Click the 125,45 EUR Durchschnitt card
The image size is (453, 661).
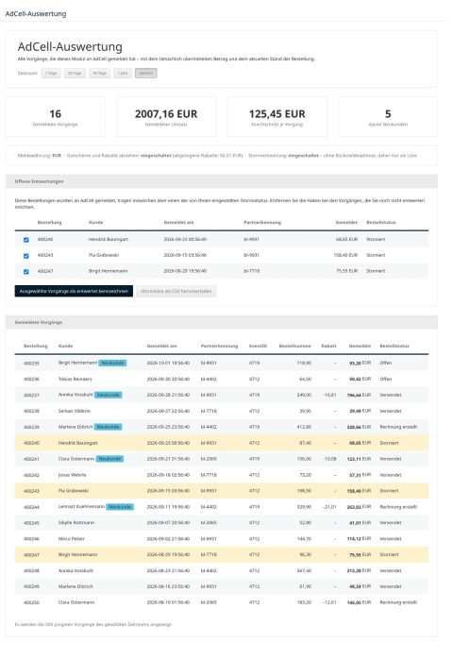tap(277, 117)
